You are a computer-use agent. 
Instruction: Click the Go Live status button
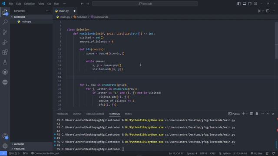coord(256,153)
